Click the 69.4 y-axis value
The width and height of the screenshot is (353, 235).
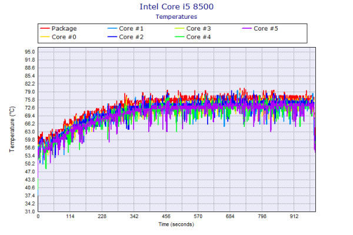(30, 116)
